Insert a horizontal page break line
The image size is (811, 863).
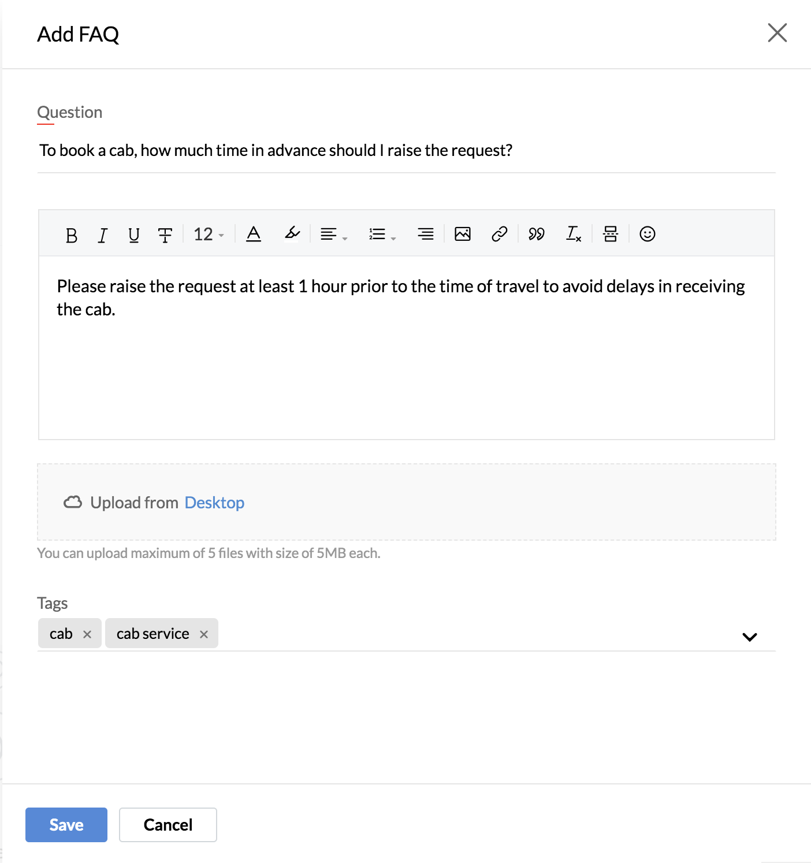click(x=611, y=234)
